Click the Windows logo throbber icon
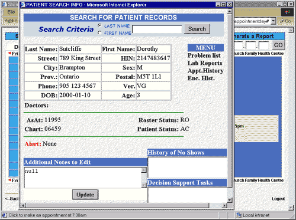This screenshot has height=220, width=296. (x=288, y=12)
